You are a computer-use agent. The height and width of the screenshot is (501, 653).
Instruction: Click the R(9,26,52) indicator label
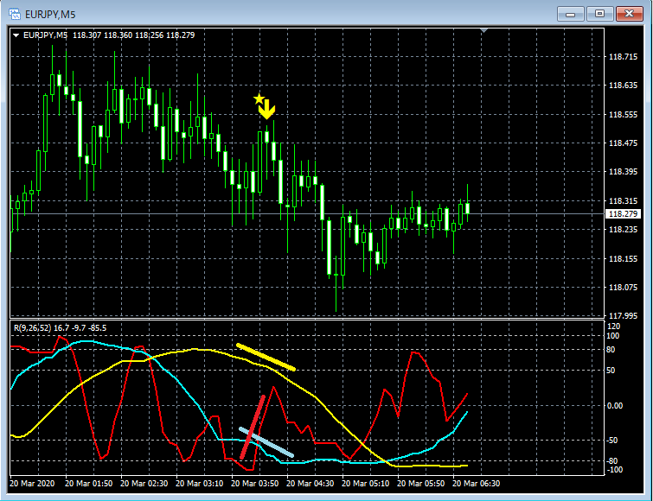(x=33, y=328)
